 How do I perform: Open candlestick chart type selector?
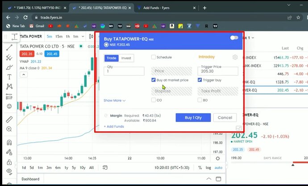tap(91, 36)
